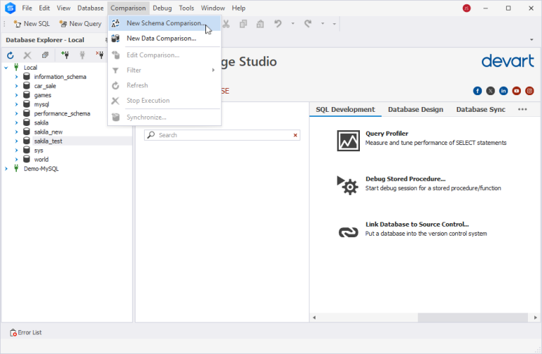Collapse the Local connection tree
542x354 pixels.
6,68
